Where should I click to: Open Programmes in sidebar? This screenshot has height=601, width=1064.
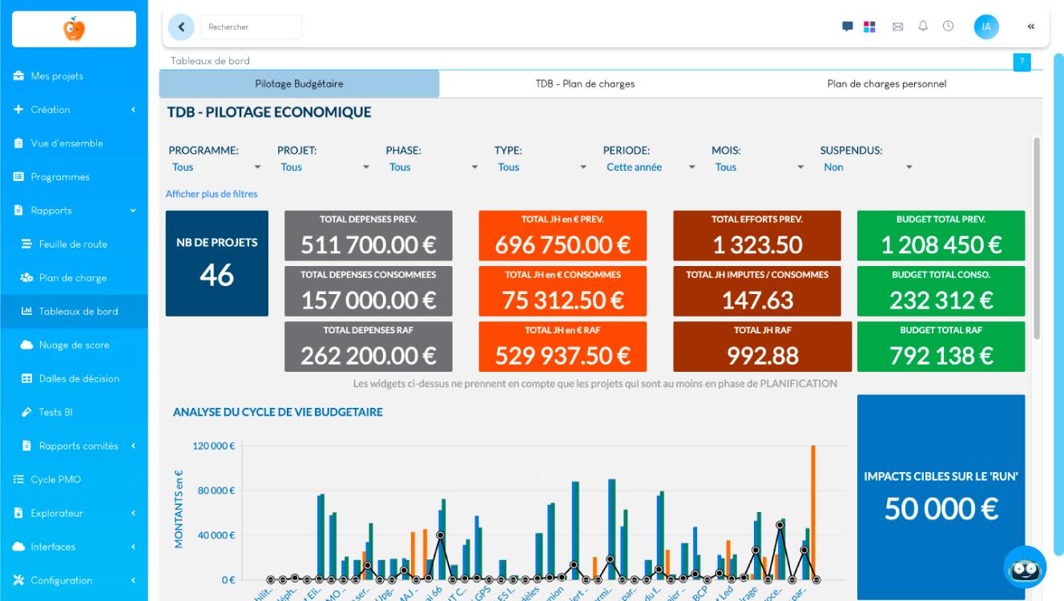click(74, 177)
